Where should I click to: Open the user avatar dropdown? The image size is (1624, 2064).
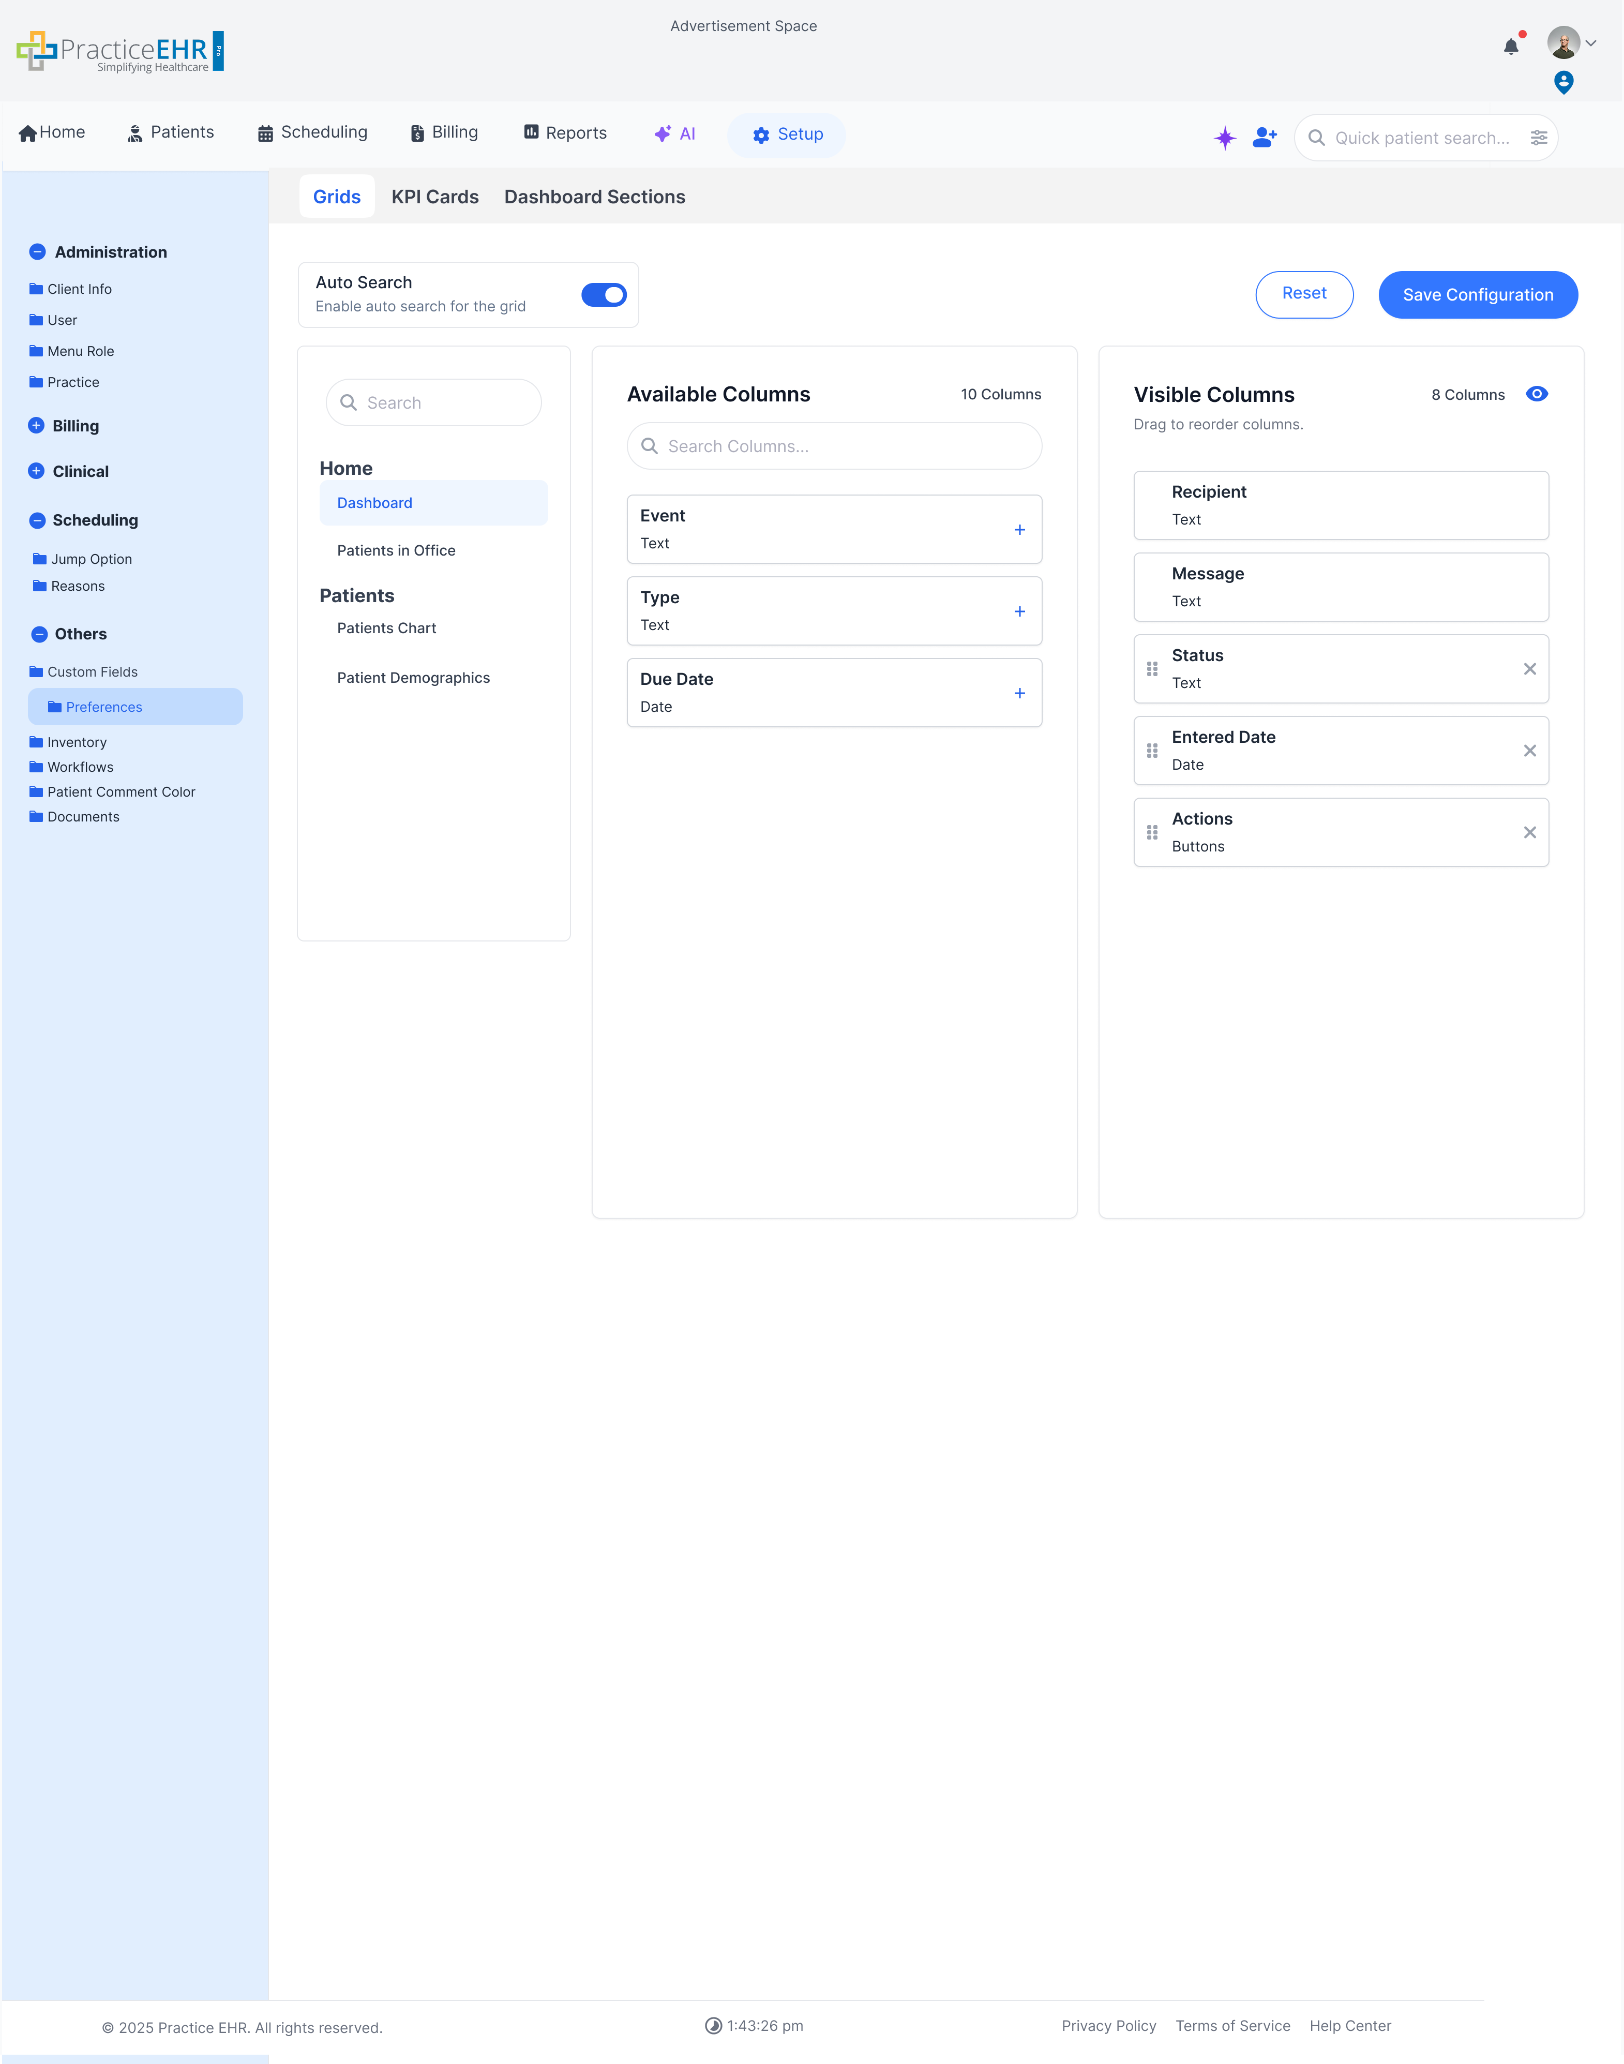[1565, 43]
